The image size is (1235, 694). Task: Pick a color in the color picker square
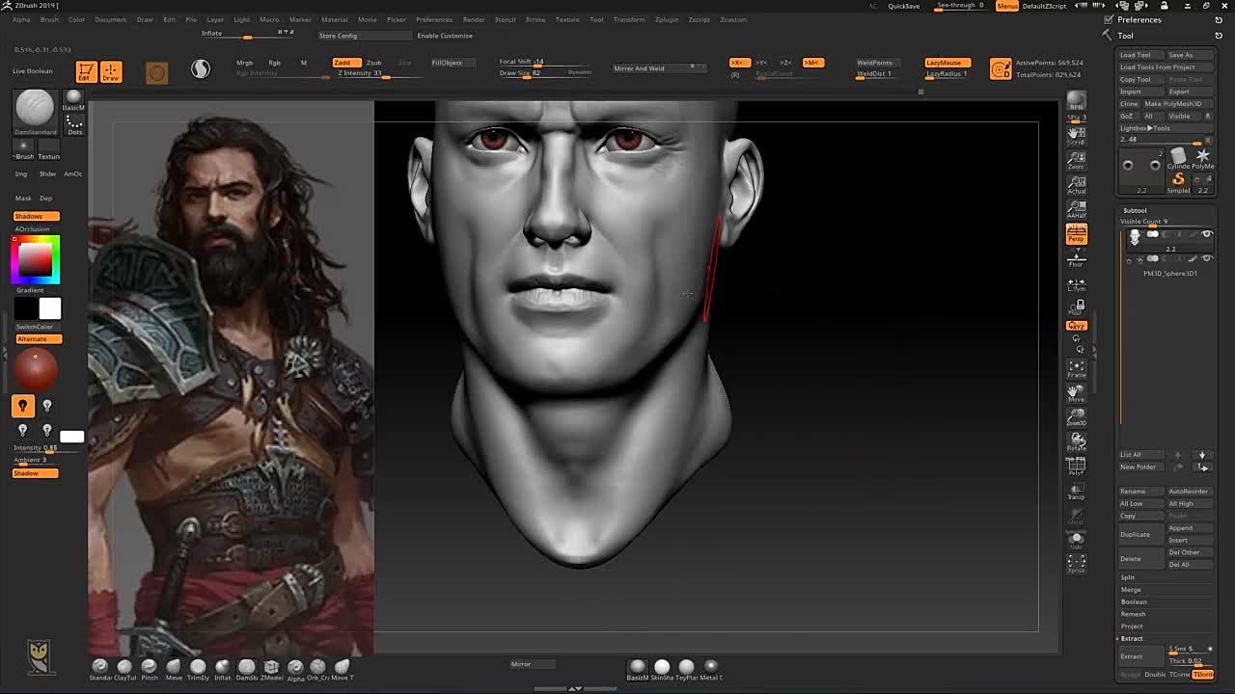point(36,258)
